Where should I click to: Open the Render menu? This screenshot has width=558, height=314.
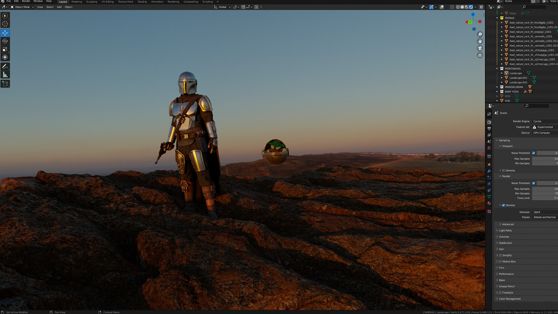click(26, 1)
